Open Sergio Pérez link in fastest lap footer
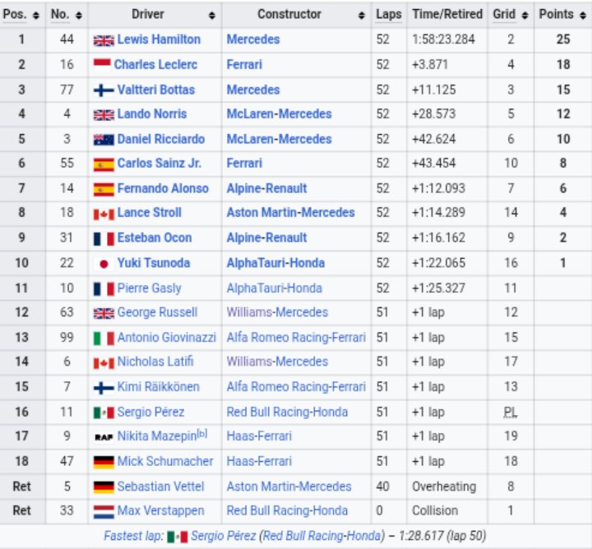The height and width of the screenshot is (549, 592). [x=223, y=536]
